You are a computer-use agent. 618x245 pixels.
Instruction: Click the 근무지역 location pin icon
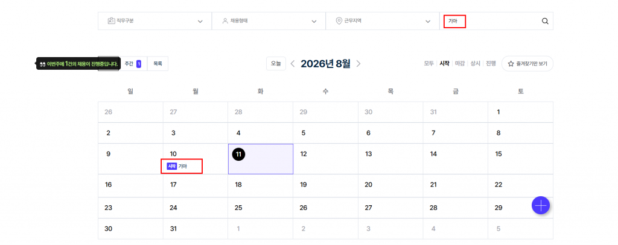tap(339, 21)
